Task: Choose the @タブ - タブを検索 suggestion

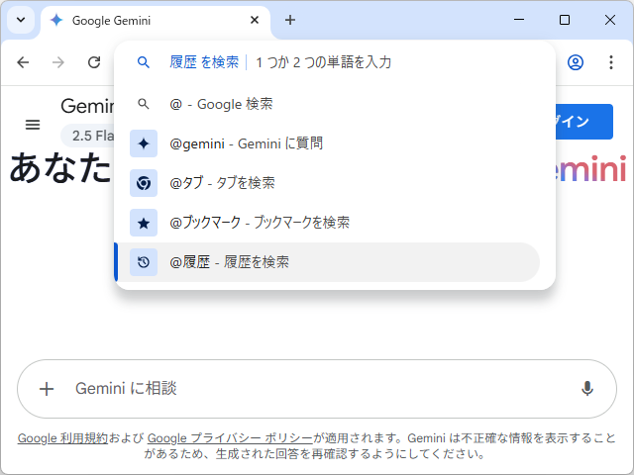Action: point(328,183)
